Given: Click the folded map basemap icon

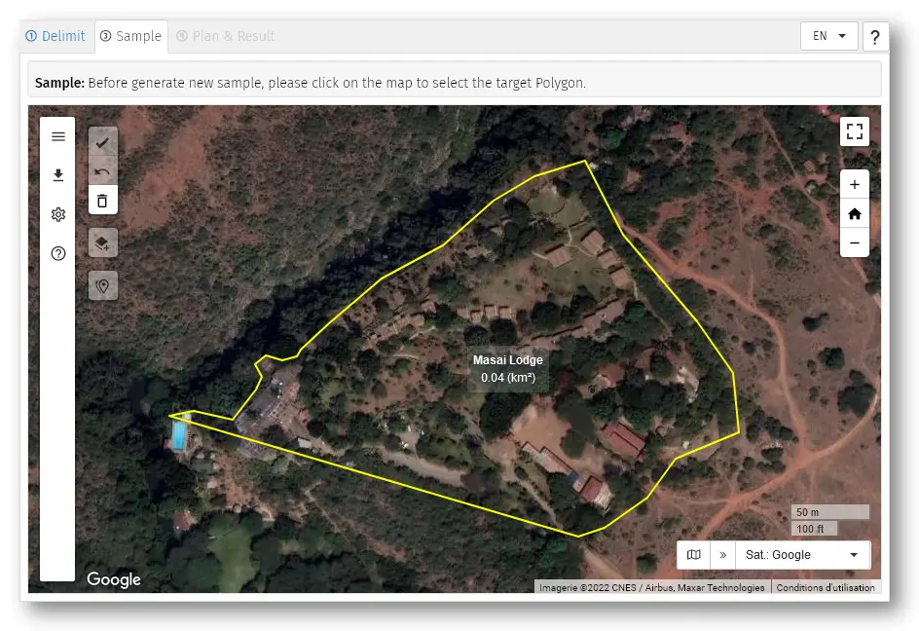Looking at the screenshot, I should pos(694,555).
